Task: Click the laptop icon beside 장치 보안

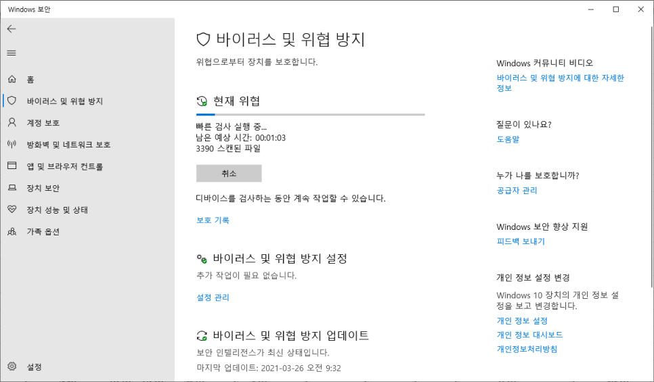Action: 12,187
